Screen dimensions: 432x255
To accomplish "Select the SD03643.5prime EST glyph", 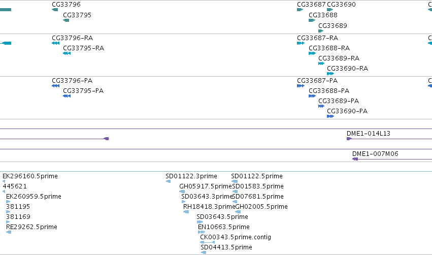I will point(200,222).
